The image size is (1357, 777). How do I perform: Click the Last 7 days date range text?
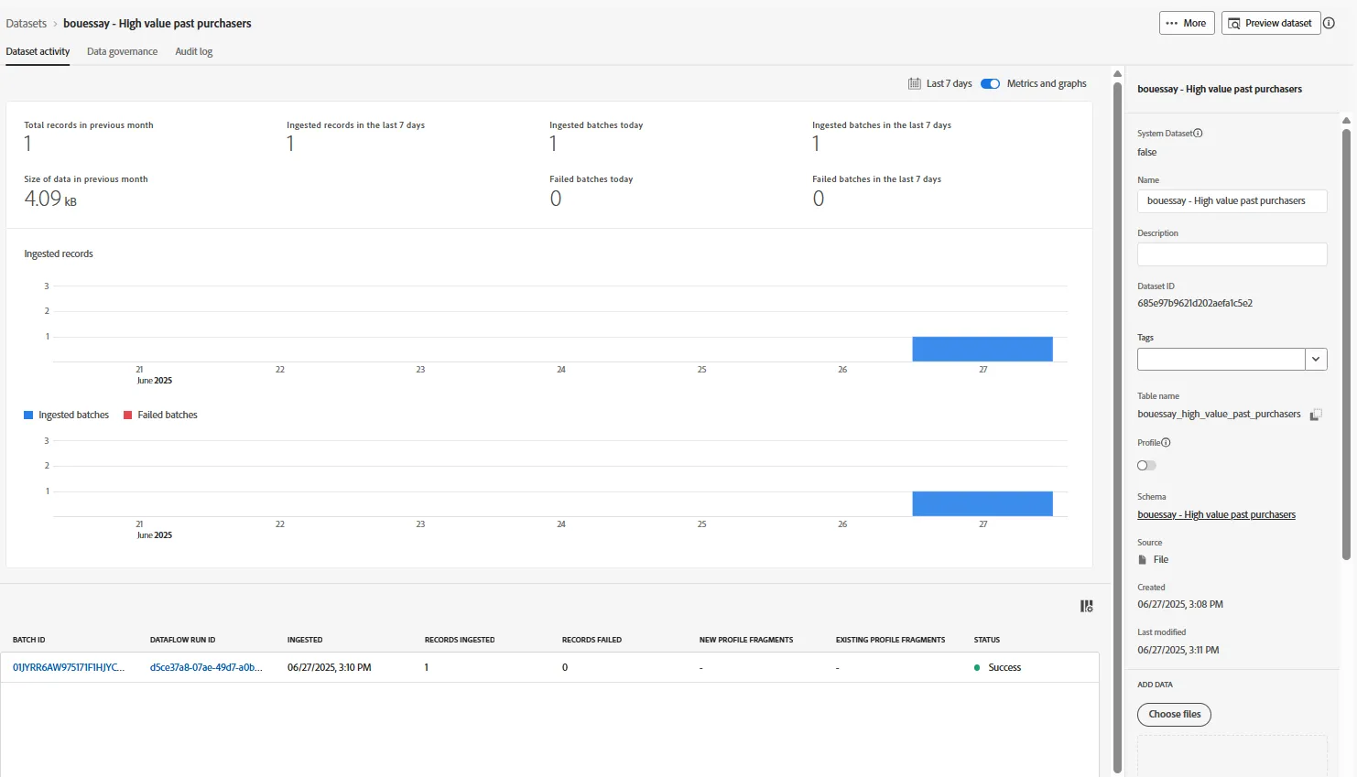[950, 83]
